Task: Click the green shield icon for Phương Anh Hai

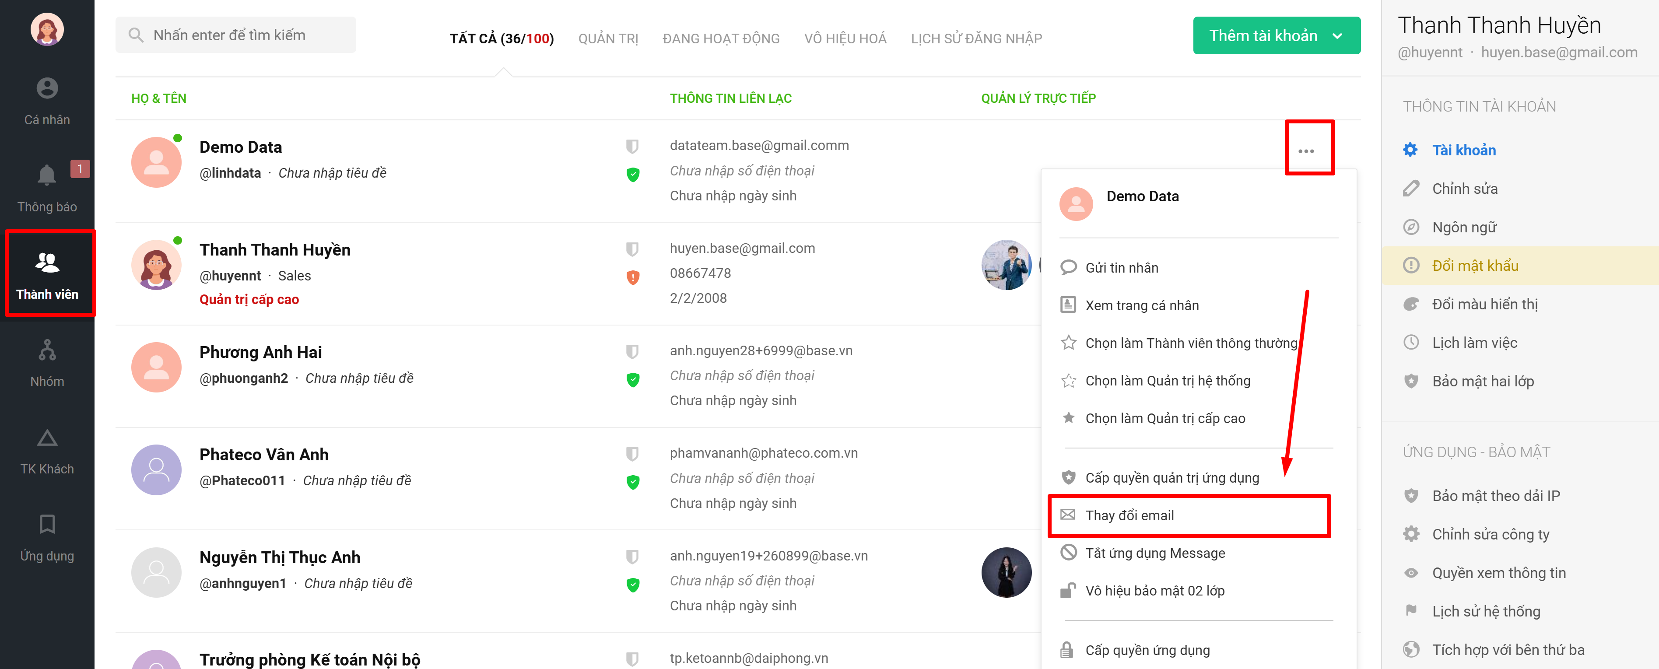Action: [x=632, y=380]
